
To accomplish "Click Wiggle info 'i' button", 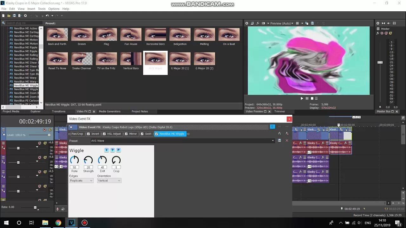I will 107,150.
